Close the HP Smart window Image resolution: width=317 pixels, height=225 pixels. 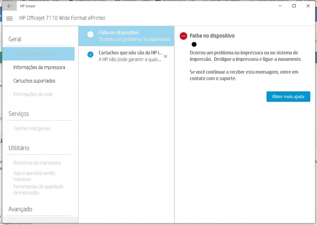(x=308, y=6)
